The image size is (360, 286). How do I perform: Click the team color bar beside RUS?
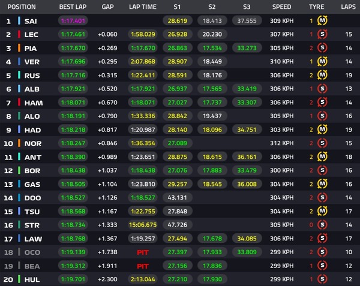click(x=19, y=75)
